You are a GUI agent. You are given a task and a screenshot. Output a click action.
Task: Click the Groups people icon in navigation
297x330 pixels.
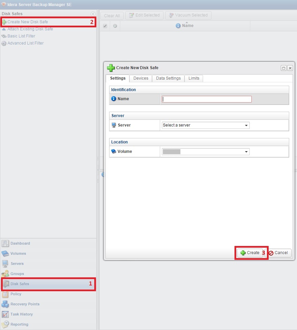coord(5,274)
